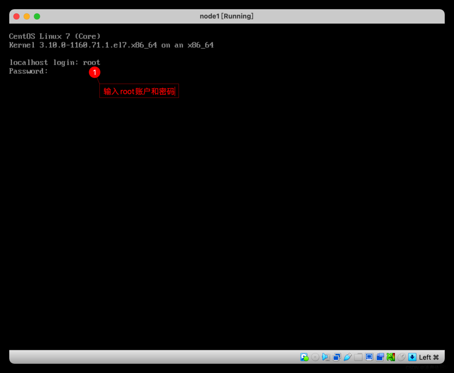Click the 'node1 [Running]' window title
This screenshot has height=373, width=454.
point(227,16)
